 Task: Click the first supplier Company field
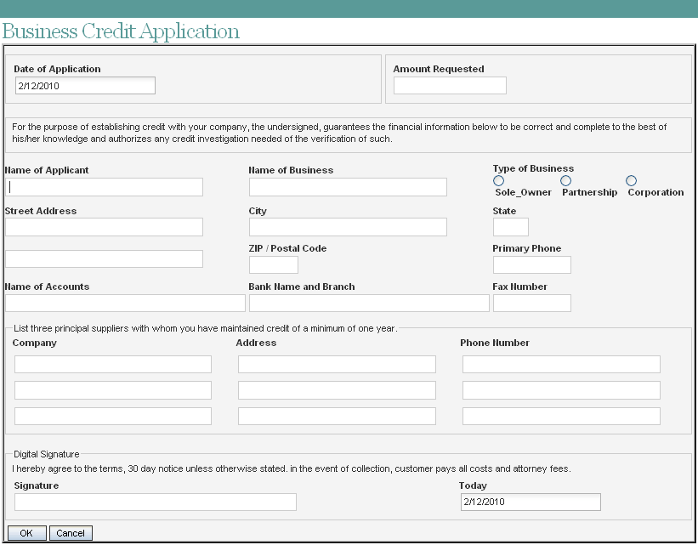[113, 365]
